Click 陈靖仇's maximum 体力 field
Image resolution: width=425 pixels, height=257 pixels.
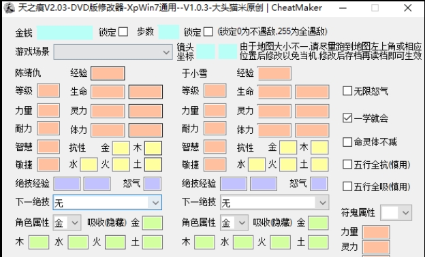pos(146,130)
